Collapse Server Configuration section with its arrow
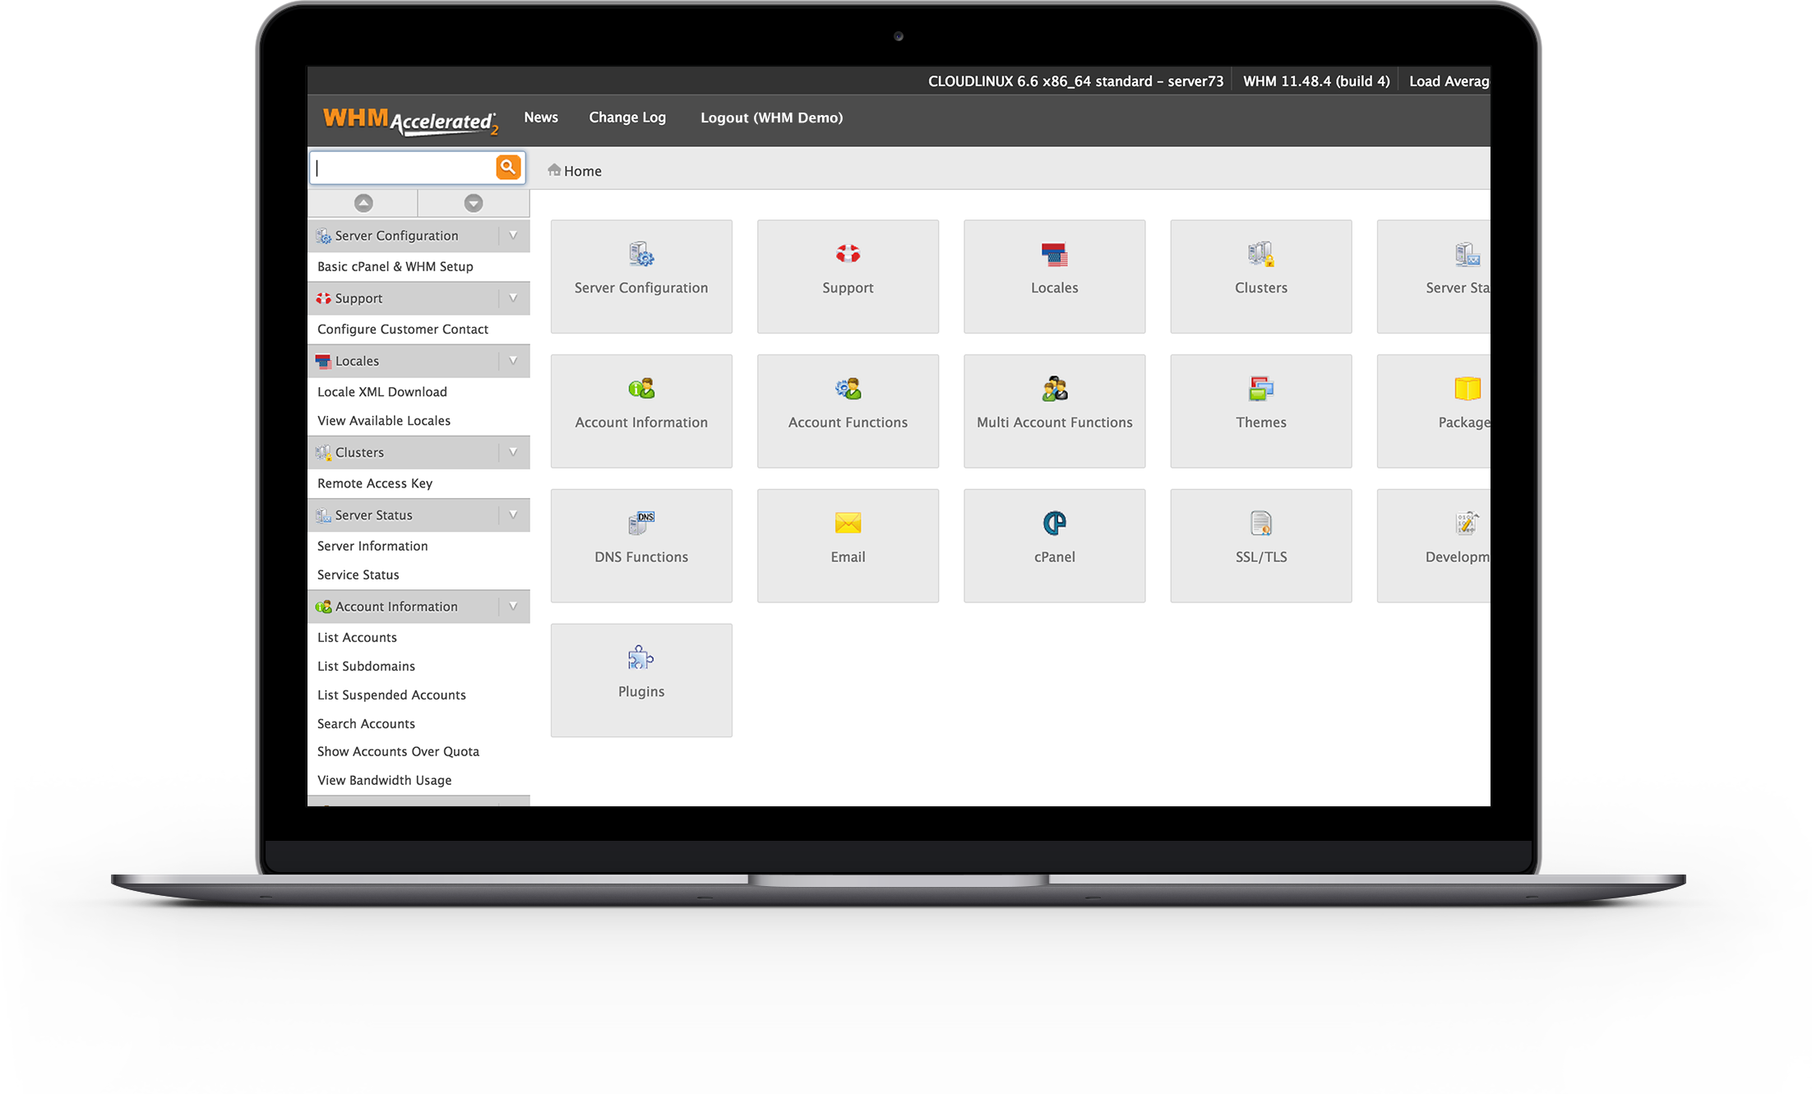This screenshot has width=1812, height=1094. pos(513,236)
